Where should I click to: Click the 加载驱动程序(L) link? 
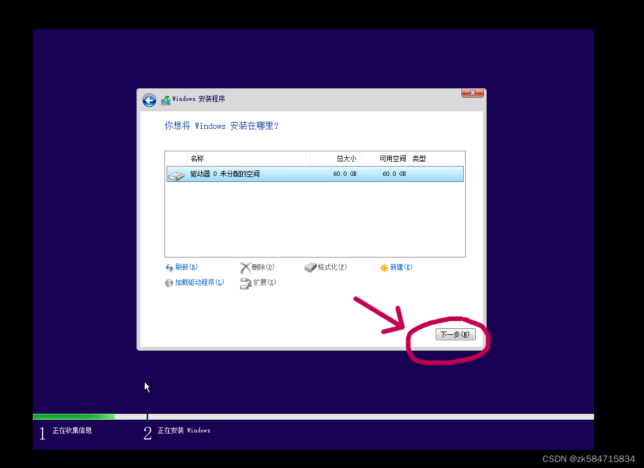coord(199,282)
